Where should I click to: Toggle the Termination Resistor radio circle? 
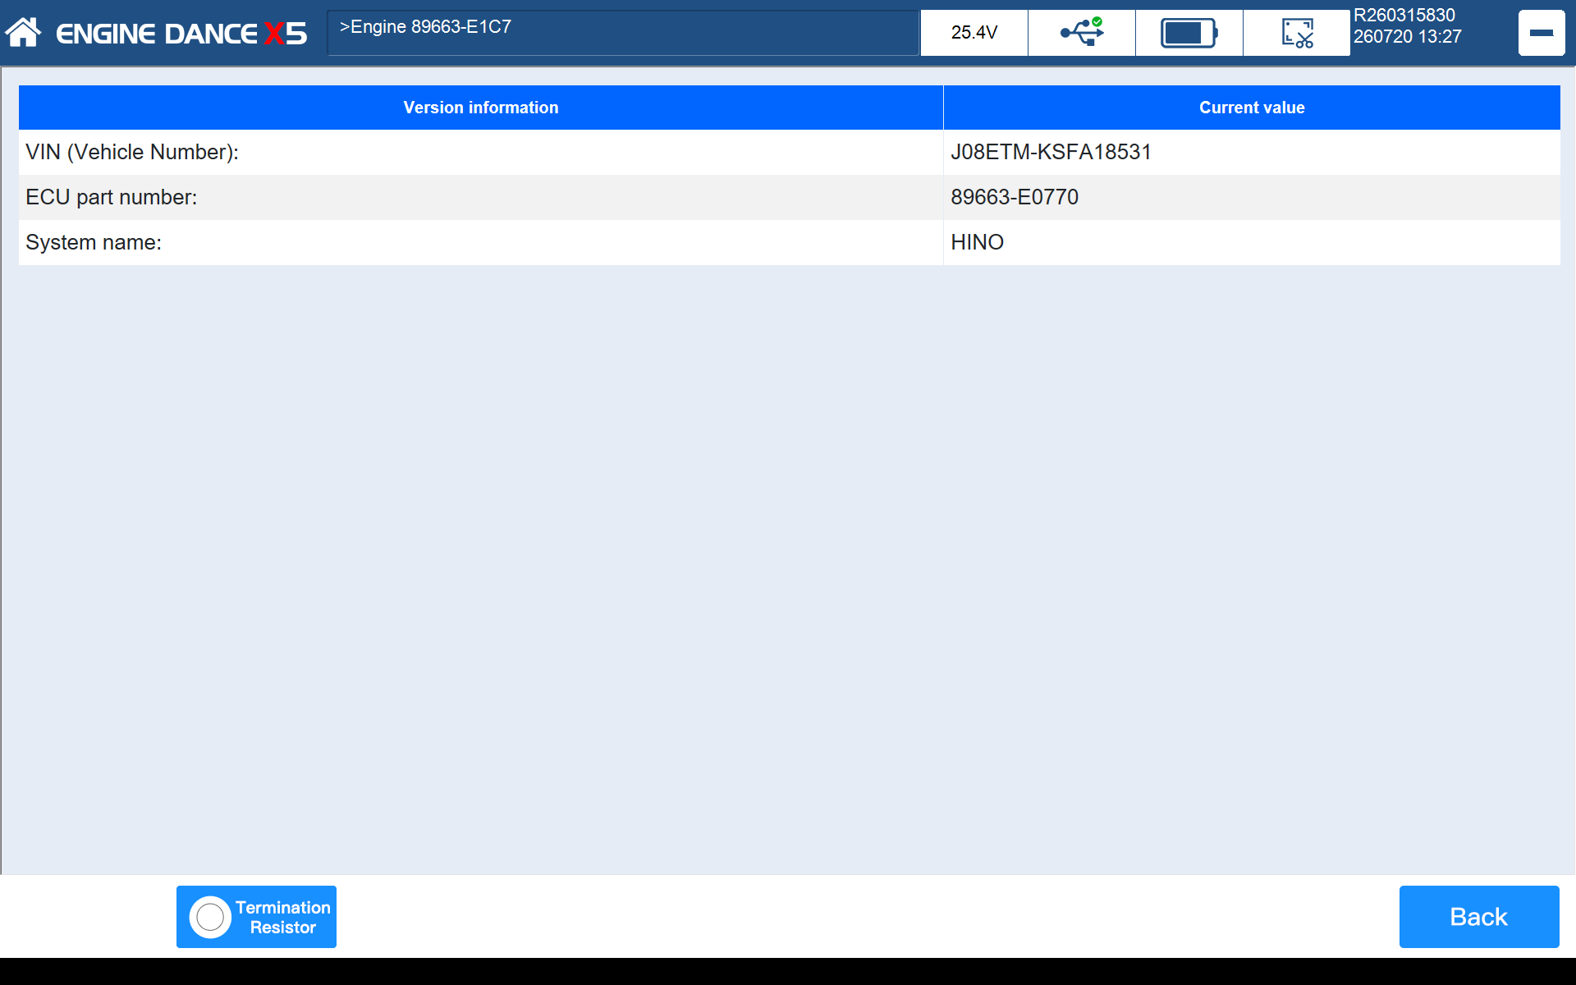210,917
